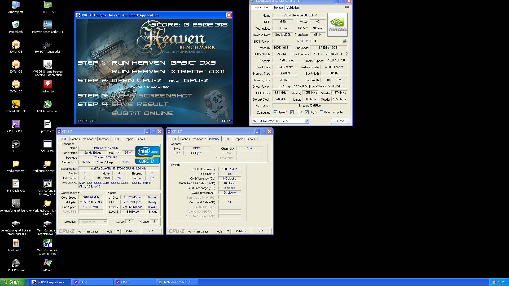Open Tools dropdown arrow in left CPU-Z

(x=118, y=231)
